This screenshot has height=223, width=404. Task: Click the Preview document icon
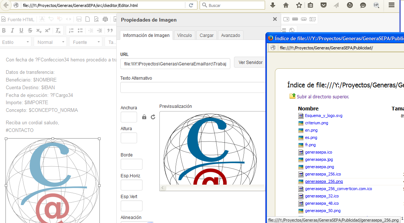(x=97, y=19)
